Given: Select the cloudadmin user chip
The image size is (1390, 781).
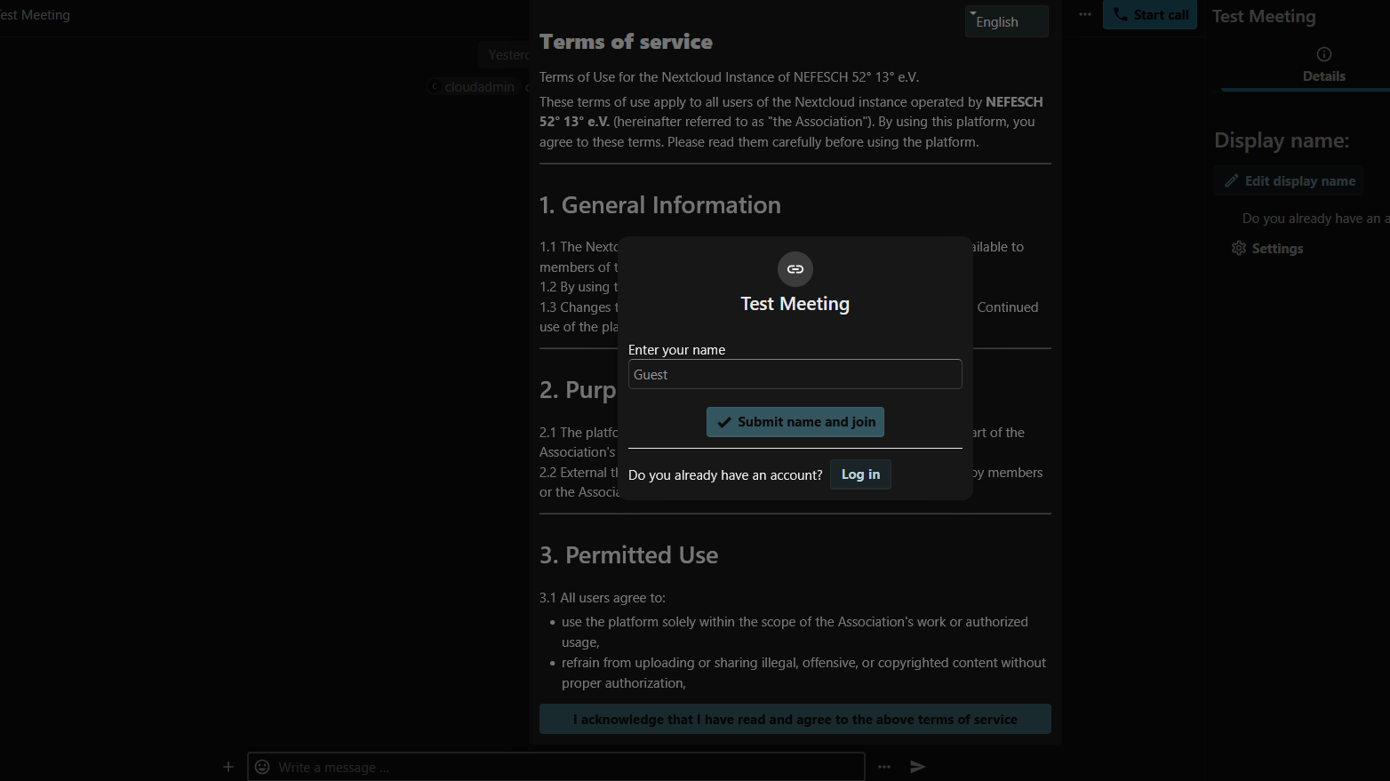Looking at the screenshot, I should (473, 87).
